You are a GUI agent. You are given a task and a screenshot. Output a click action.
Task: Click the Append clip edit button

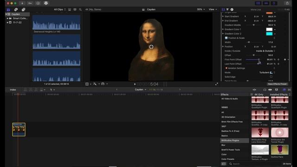36,90
